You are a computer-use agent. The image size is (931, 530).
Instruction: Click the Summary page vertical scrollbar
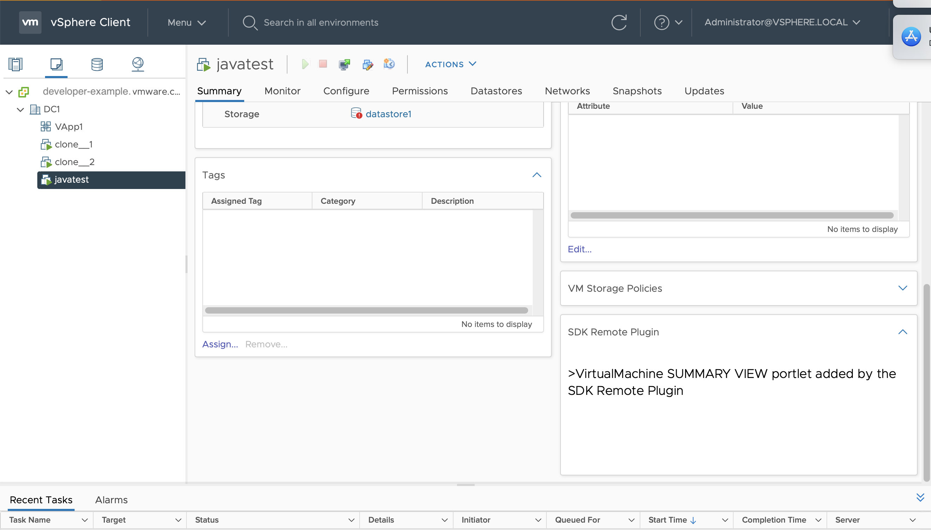[x=926, y=382]
